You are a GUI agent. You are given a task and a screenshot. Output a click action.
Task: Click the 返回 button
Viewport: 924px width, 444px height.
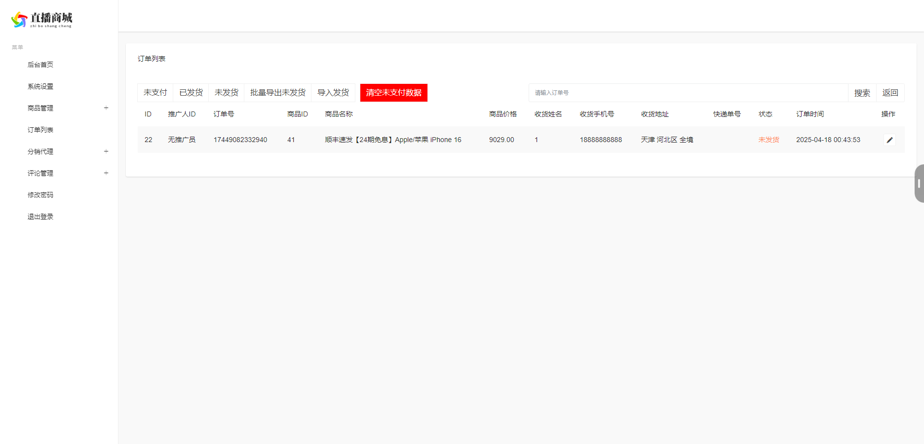click(890, 93)
